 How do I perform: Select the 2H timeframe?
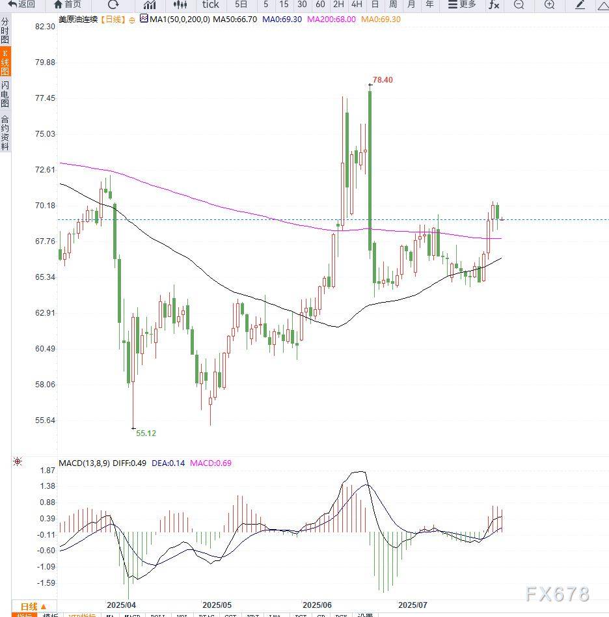(338, 5)
